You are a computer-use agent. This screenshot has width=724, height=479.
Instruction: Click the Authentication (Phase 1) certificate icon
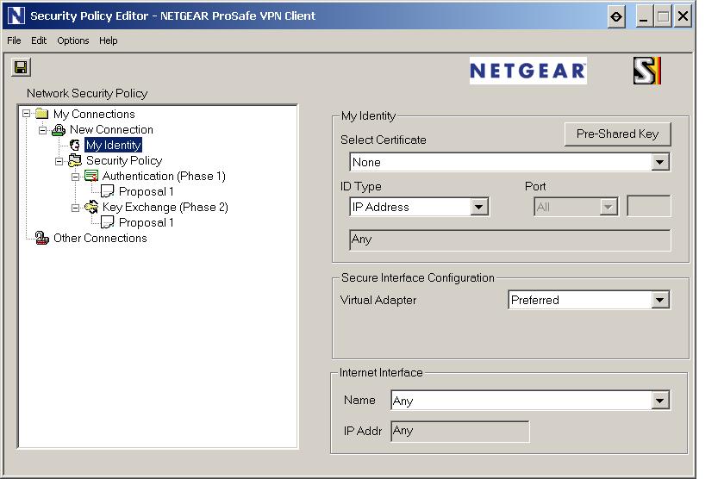(91, 177)
